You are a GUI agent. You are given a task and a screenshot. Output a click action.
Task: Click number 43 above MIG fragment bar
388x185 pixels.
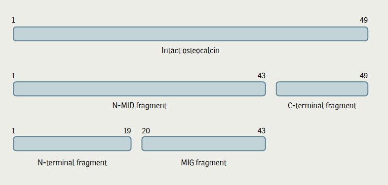pos(261,131)
